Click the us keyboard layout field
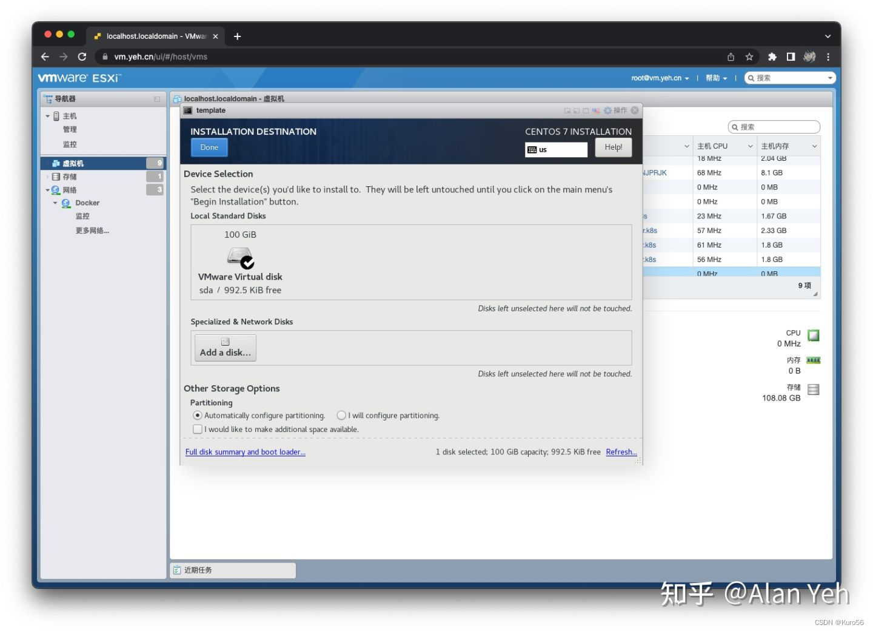Image resolution: width=873 pixels, height=631 pixels. pos(556,149)
